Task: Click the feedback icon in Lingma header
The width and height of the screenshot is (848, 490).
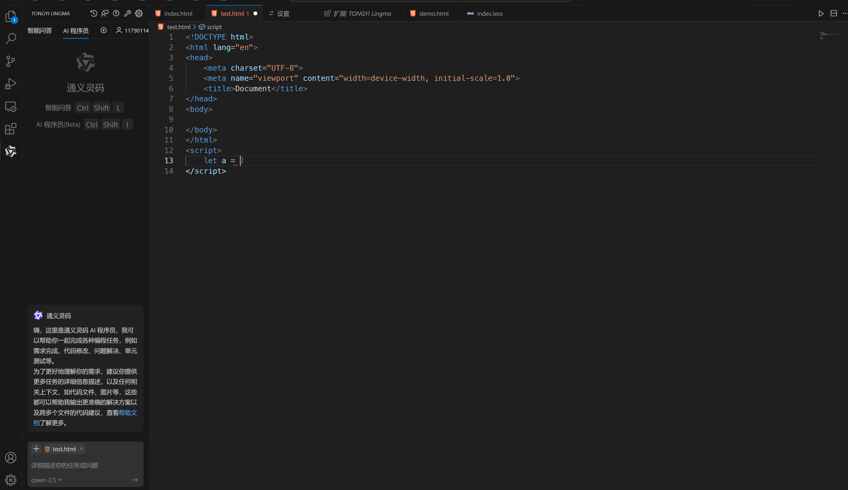Action: 105,13
